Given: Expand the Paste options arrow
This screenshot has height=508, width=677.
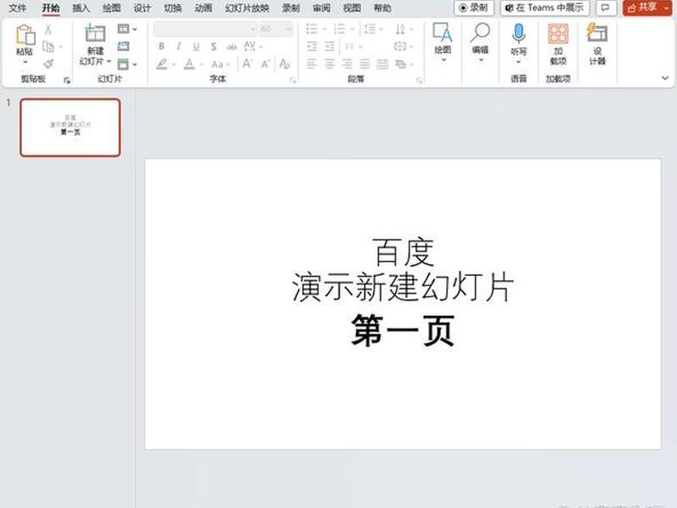Looking at the screenshot, I should coord(25,62).
